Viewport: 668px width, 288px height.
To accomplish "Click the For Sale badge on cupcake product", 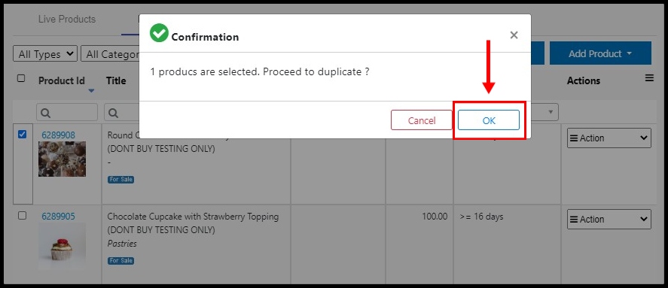I will coord(121,261).
